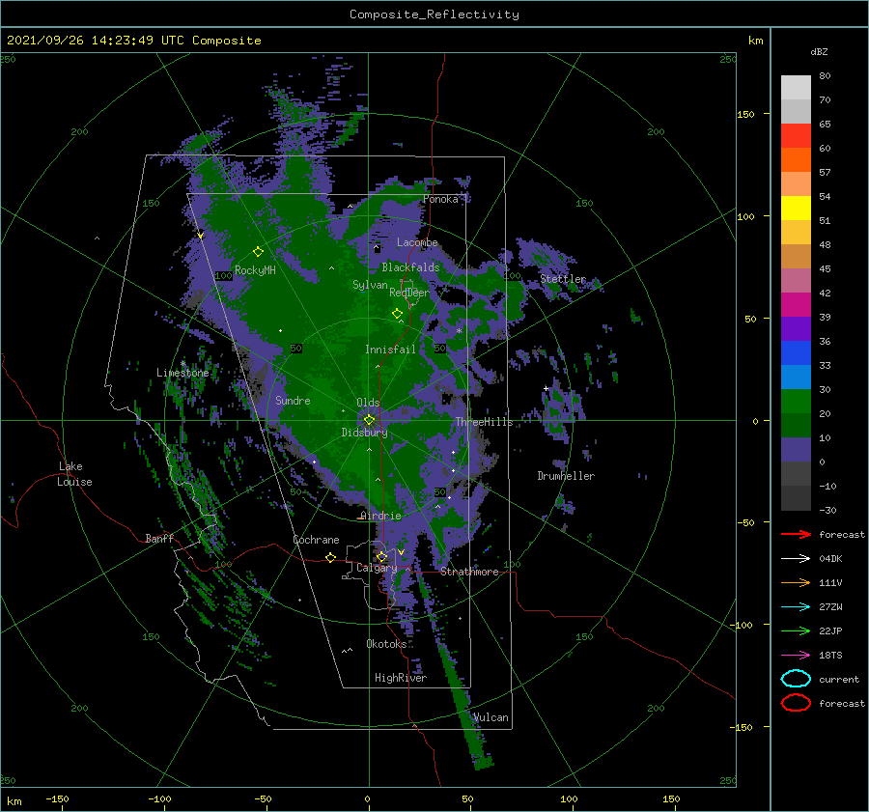Image resolution: width=869 pixels, height=812 pixels.
Task: Click the Composite_Reflectivity title
Action: point(434,14)
